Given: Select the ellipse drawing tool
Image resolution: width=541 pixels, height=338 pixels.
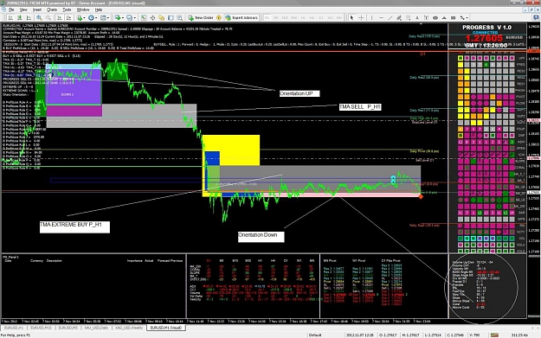Looking at the screenshot, I should click(435, 17).
